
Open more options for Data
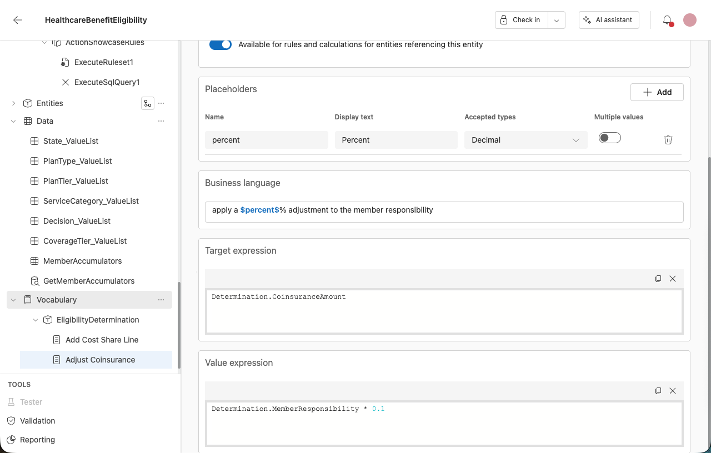pyautogui.click(x=161, y=121)
